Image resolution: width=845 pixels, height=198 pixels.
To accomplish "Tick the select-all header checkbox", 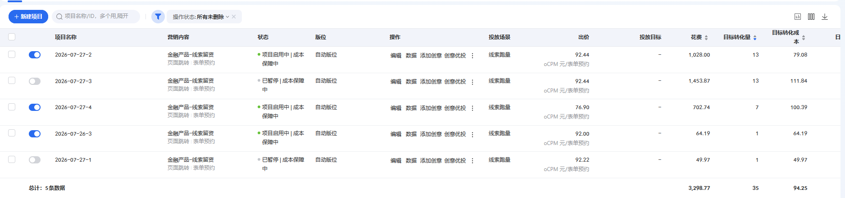I will point(12,37).
